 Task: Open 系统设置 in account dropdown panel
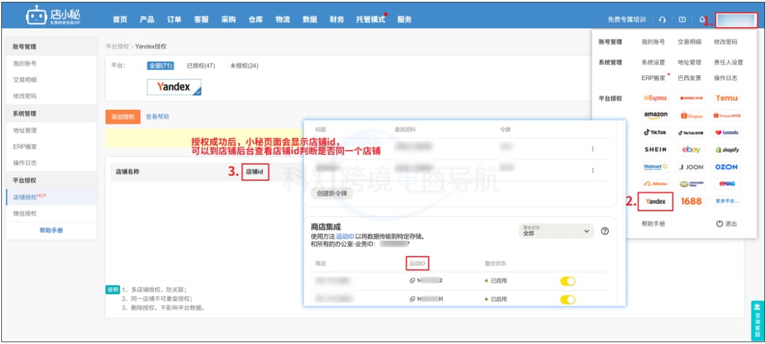tap(653, 62)
